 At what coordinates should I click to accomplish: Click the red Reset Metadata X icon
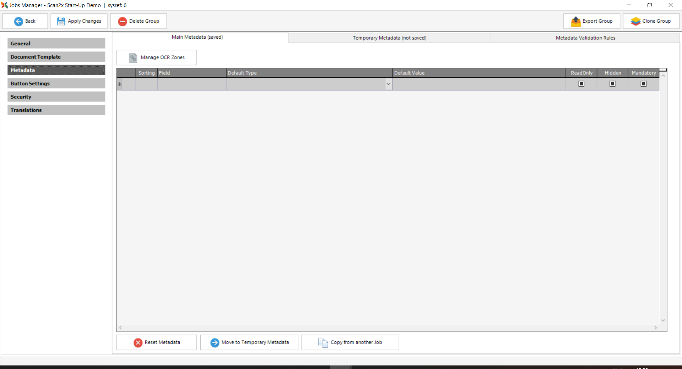(138, 342)
